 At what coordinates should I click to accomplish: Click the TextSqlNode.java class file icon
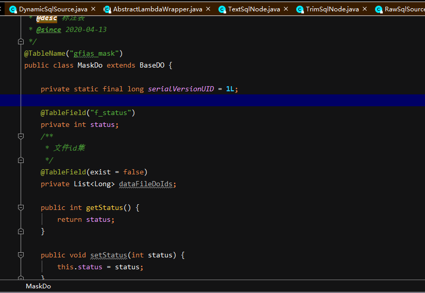[222, 9]
